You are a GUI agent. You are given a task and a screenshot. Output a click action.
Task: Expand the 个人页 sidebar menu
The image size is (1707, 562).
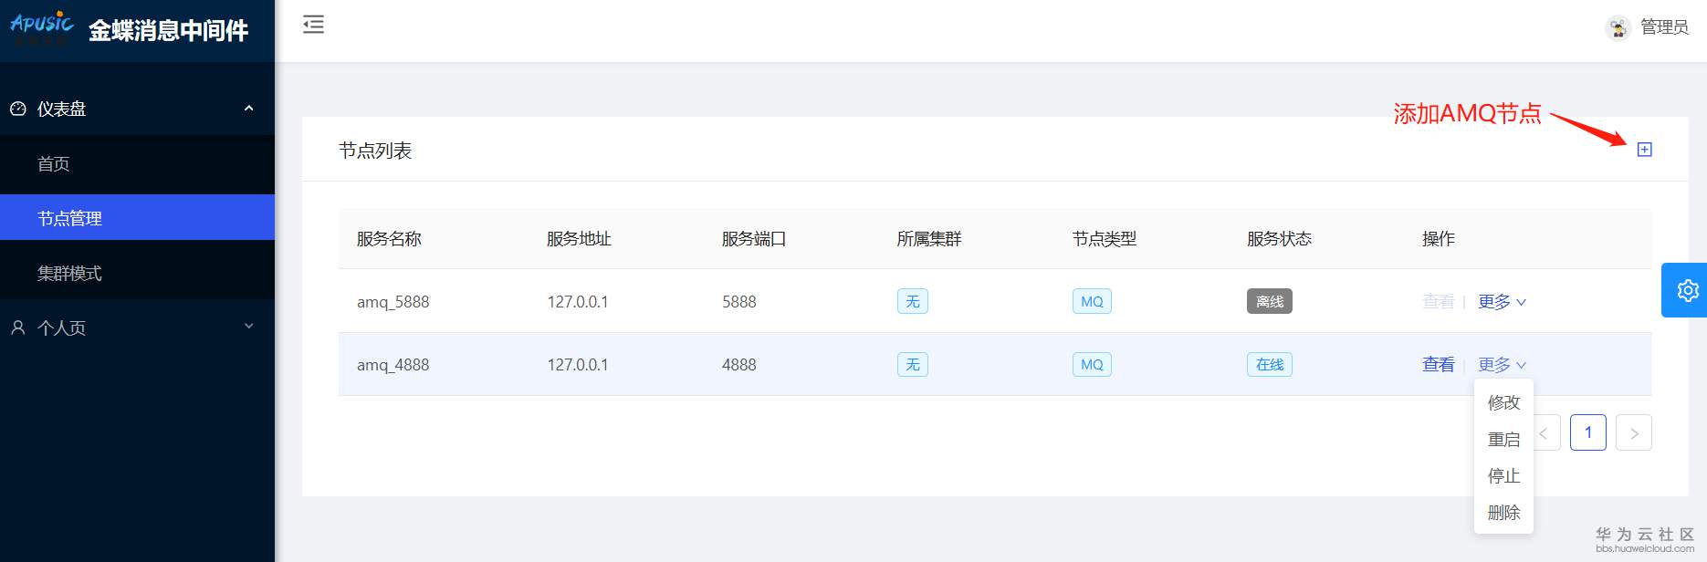[x=248, y=327]
